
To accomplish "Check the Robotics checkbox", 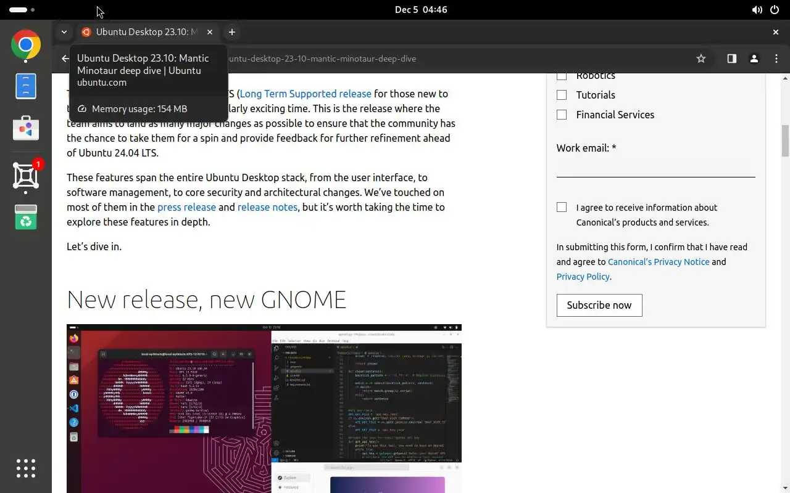I will coord(562,75).
